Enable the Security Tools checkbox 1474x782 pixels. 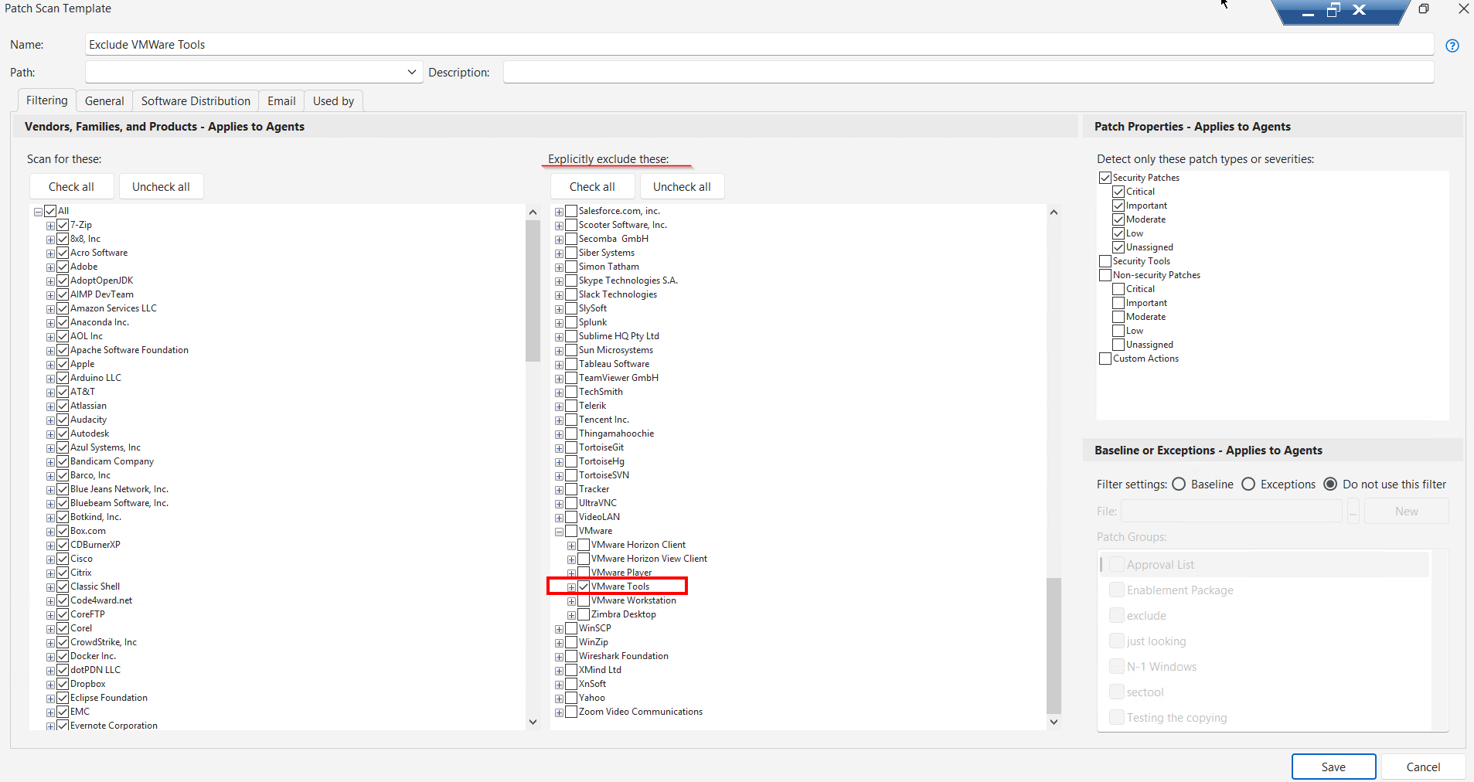pos(1105,261)
